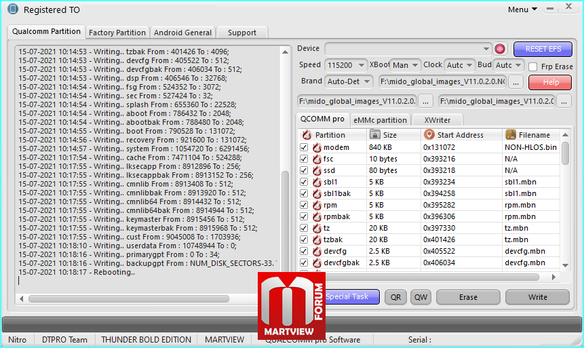Browse file for right lower path field
Screen dimensions: 584x348
click(564, 101)
